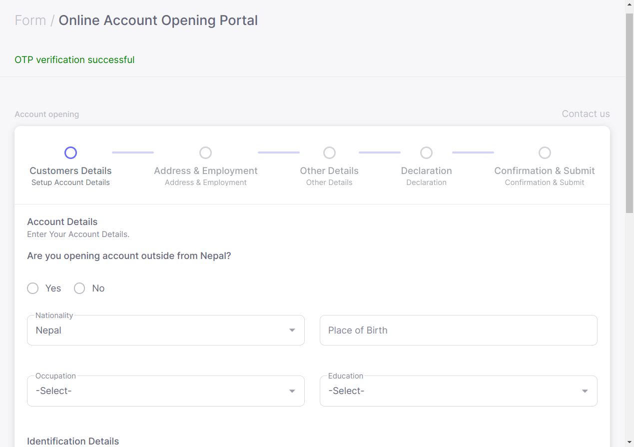634x447 pixels.
Task: Open the Contact us link
Action: pos(586,114)
